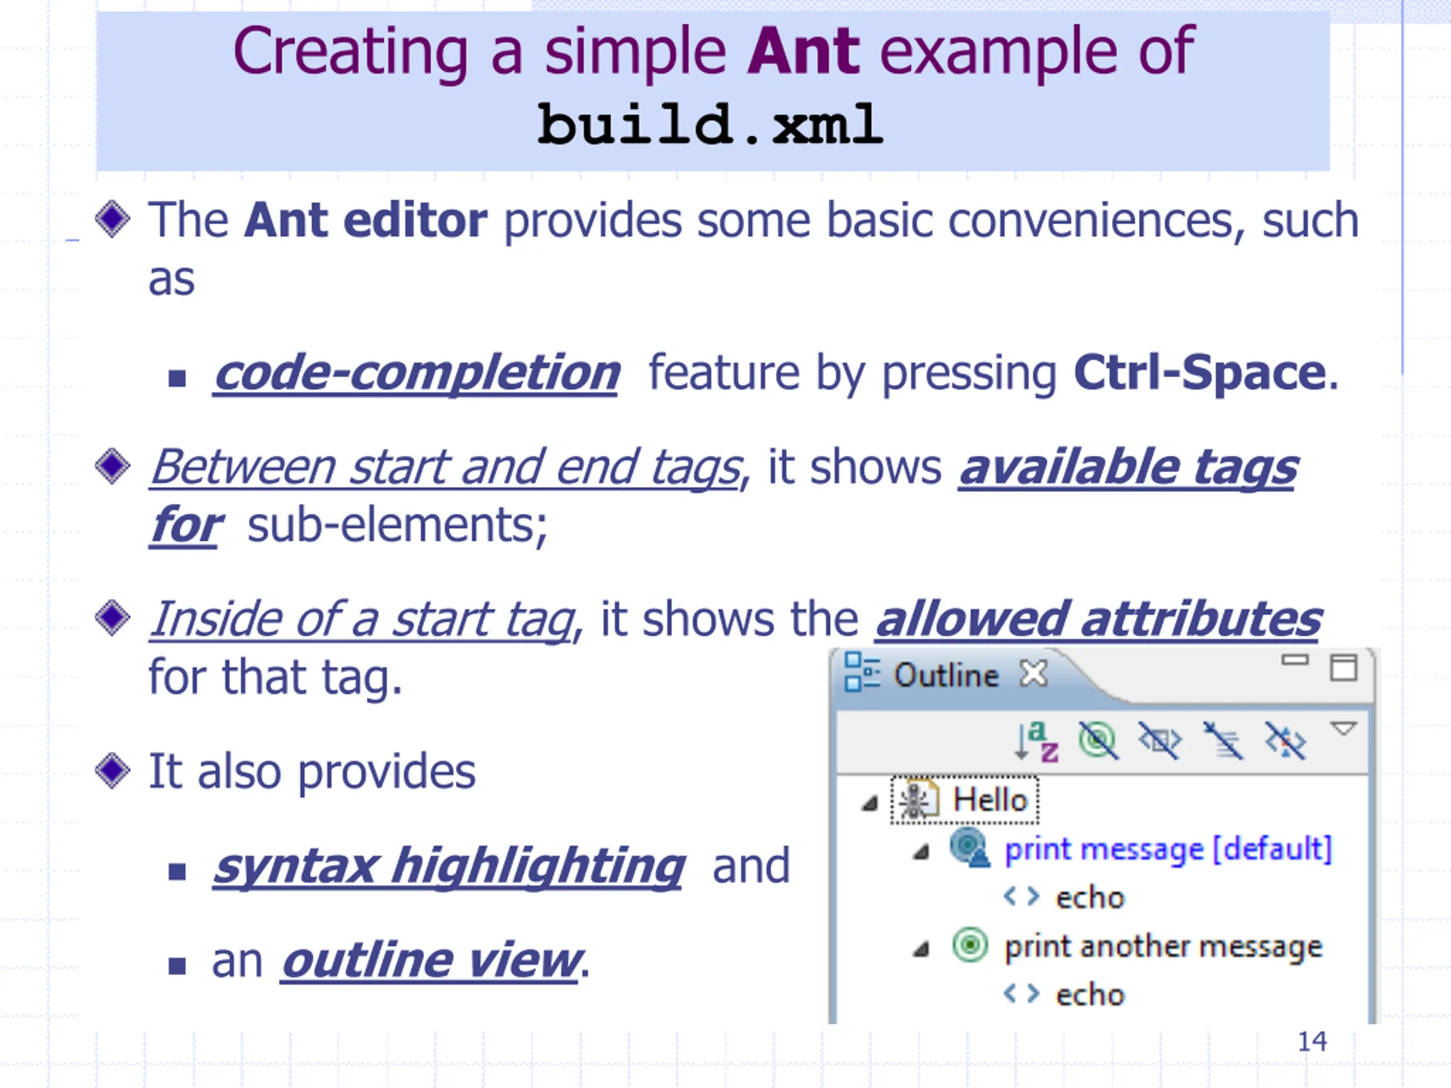Close the Outline tab with X
The height and width of the screenshot is (1088, 1451).
pyautogui.click(x=1034, y=674)
